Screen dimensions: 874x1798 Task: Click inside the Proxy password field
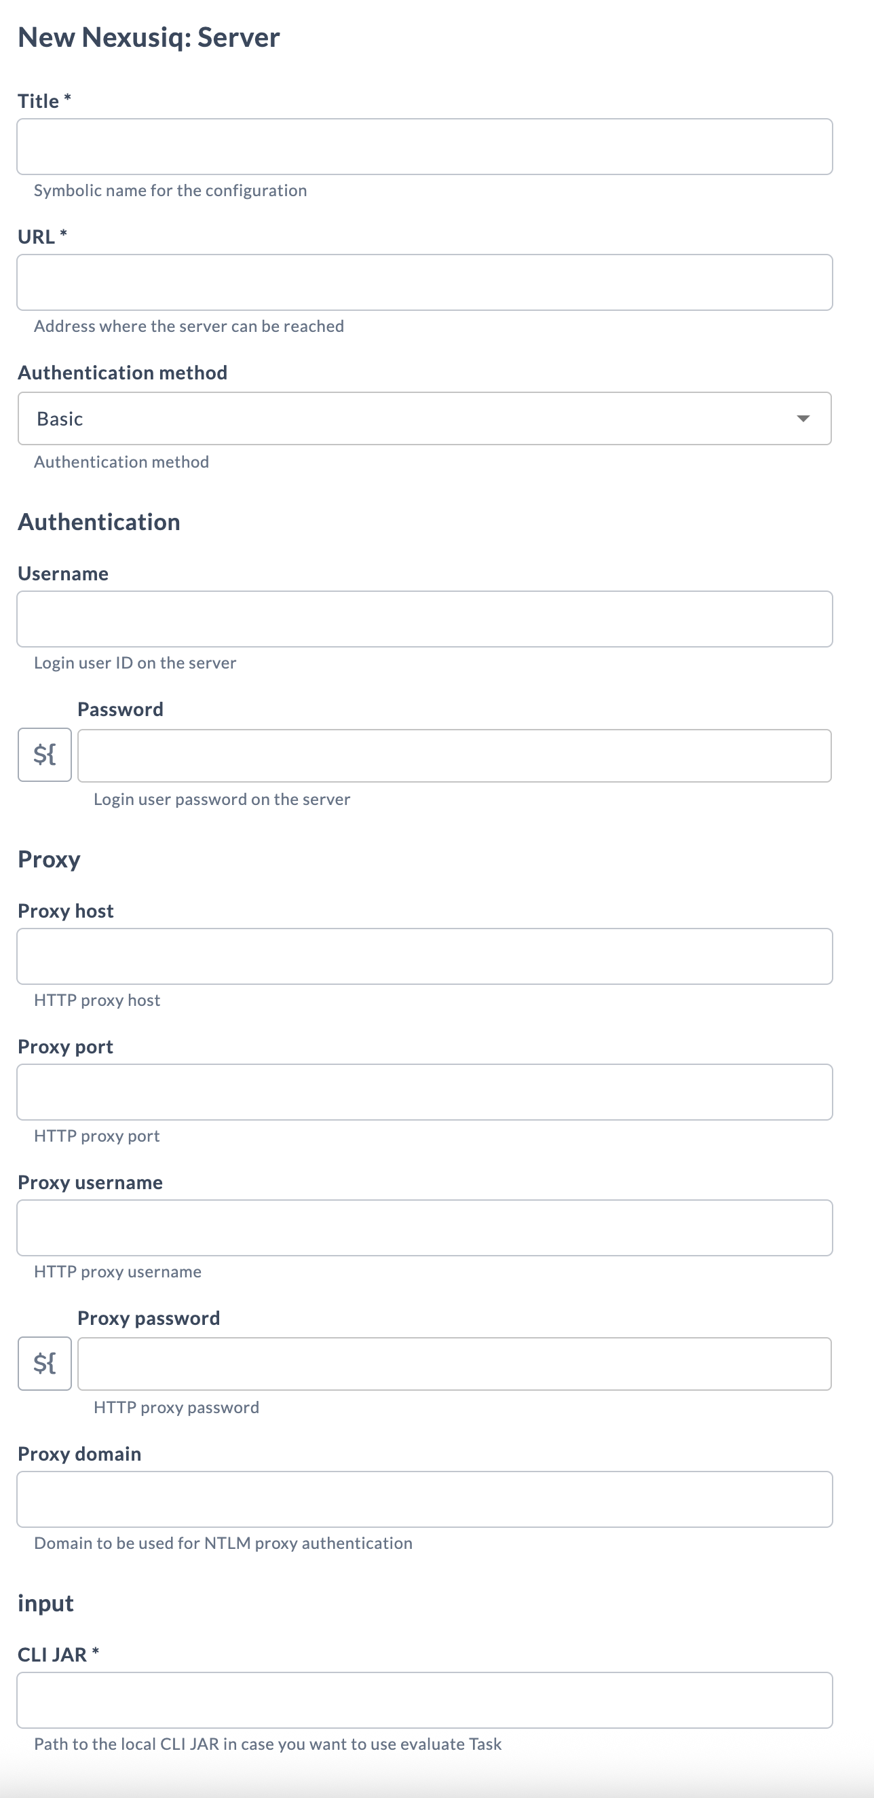[454, 1364]
